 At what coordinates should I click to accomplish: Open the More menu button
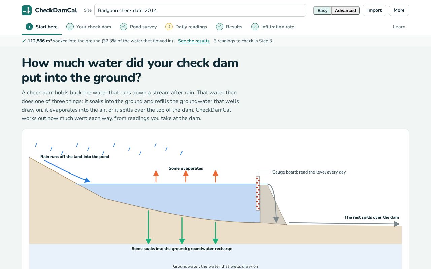(399, 10)
